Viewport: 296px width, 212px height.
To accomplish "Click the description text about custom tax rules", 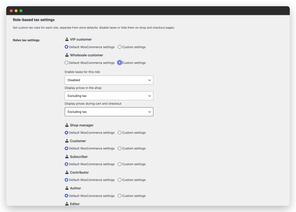I will (93, 27).
